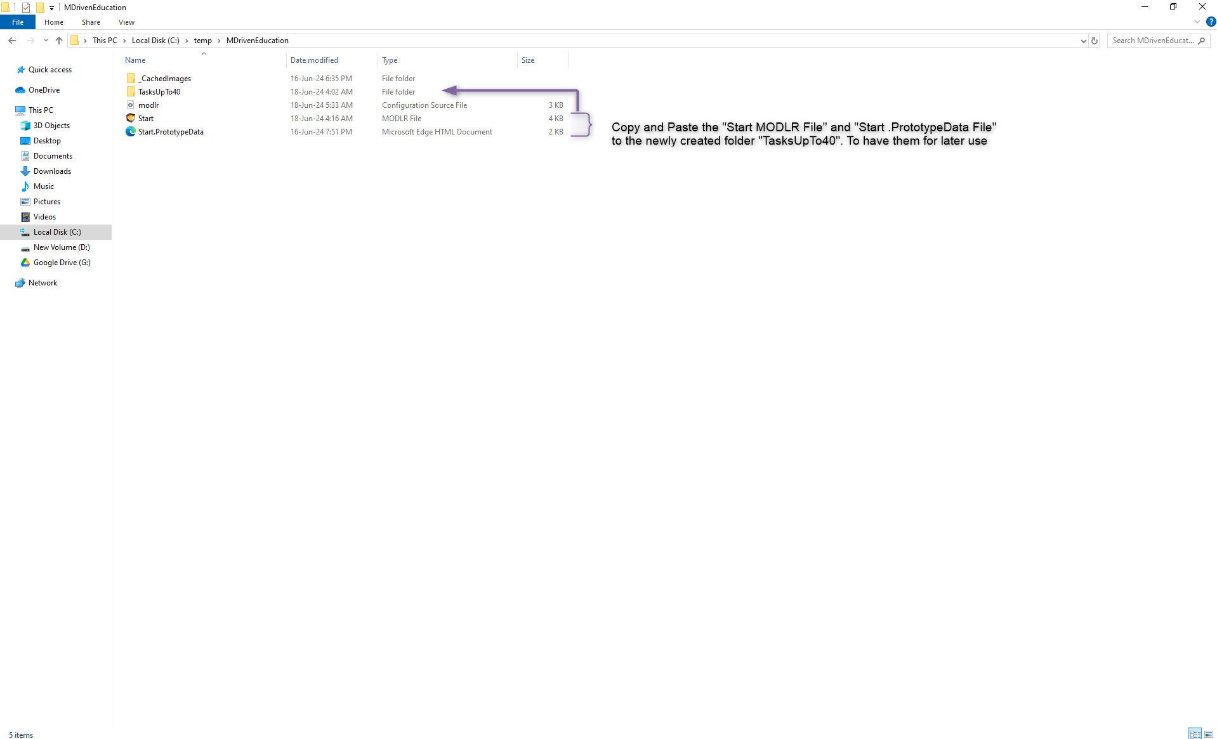The image size is (1217, 739).
Task: Click the Back navigation arrow
Action: tap(12, 41)
